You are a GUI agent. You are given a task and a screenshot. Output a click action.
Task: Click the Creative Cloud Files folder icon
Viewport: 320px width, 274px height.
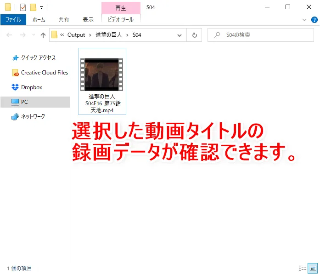(16, 73)
